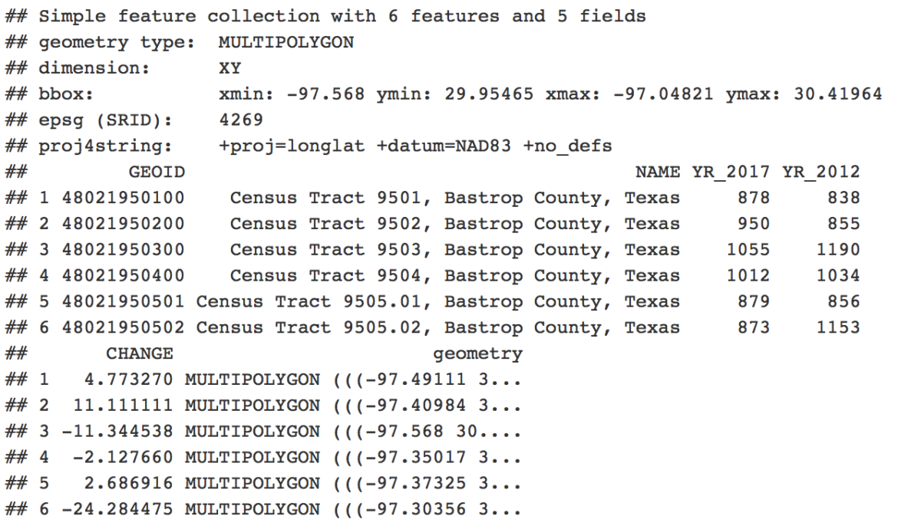This screenshot has height=529, width=898.
Task: Click the CHANGE column header
Action: click(139, 354)
